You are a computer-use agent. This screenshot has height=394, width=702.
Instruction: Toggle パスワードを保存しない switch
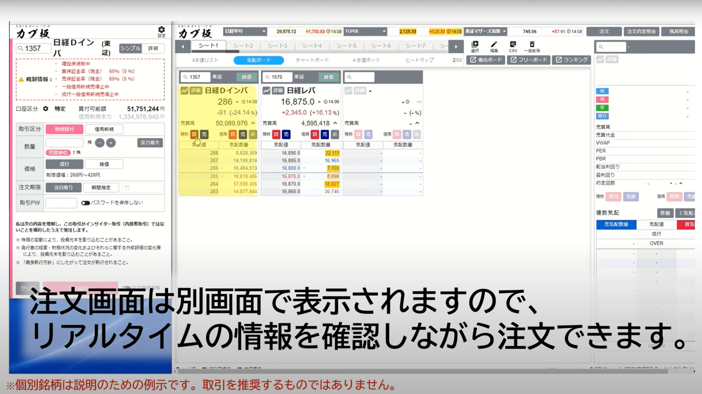coord(86,203)
